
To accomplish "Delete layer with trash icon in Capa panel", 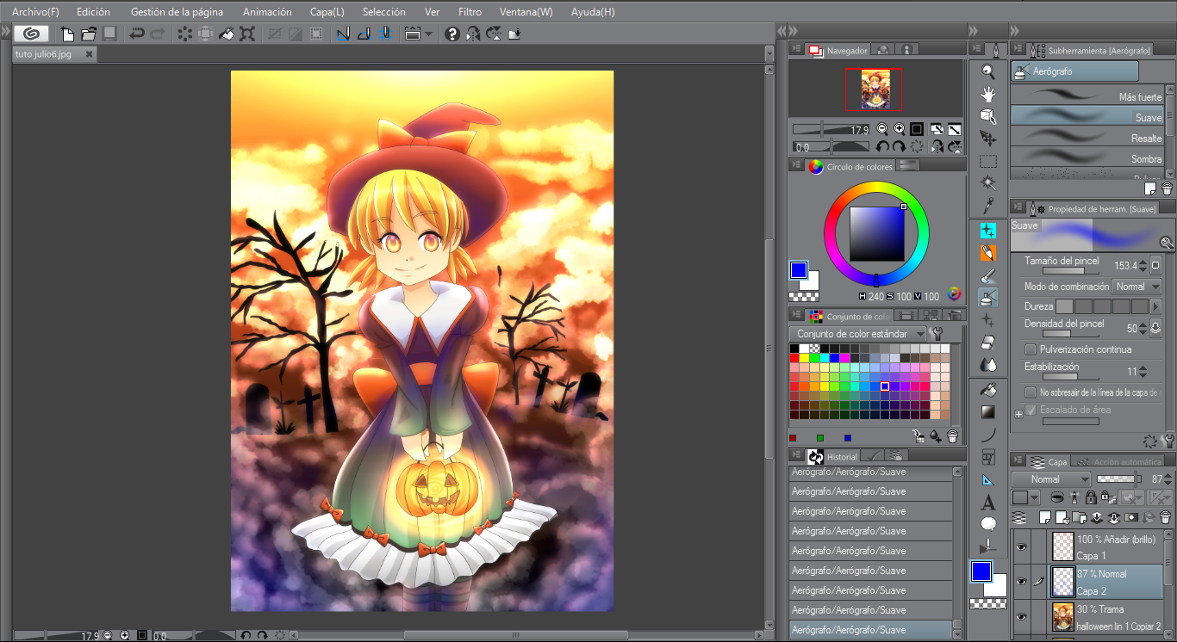I will click(x=1166, y=517).
